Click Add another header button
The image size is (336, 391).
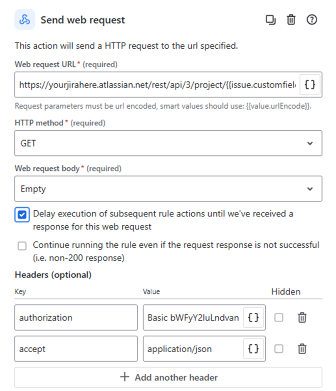168,378
